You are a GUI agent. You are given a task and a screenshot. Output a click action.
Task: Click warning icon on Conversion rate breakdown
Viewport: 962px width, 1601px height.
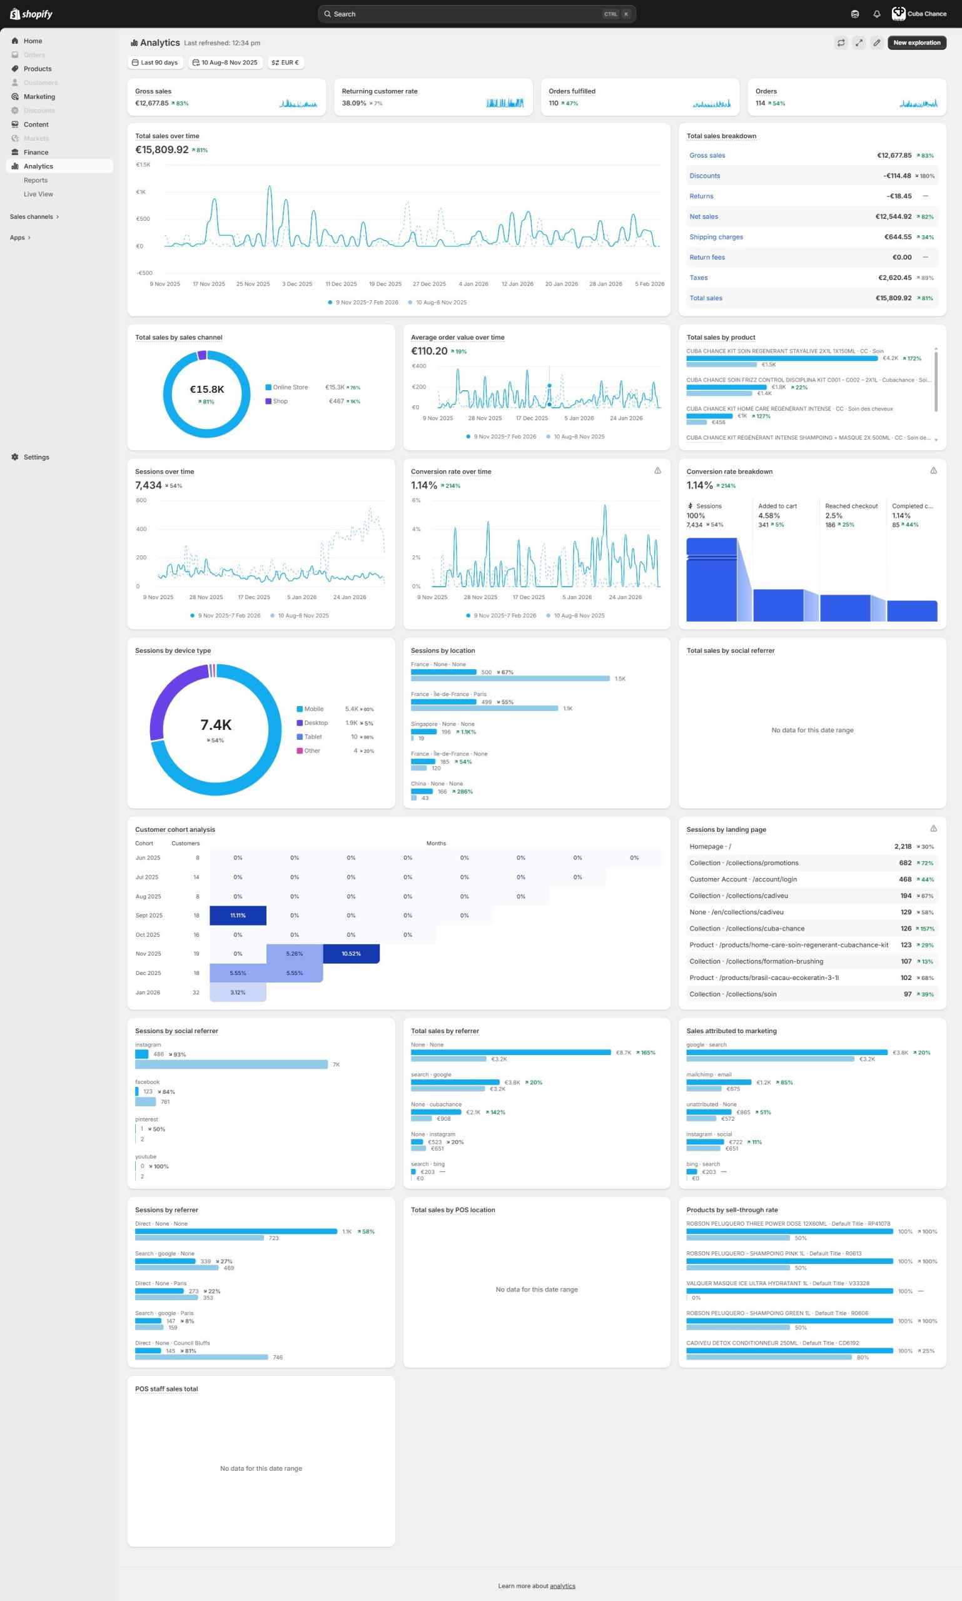click(933, 470)
